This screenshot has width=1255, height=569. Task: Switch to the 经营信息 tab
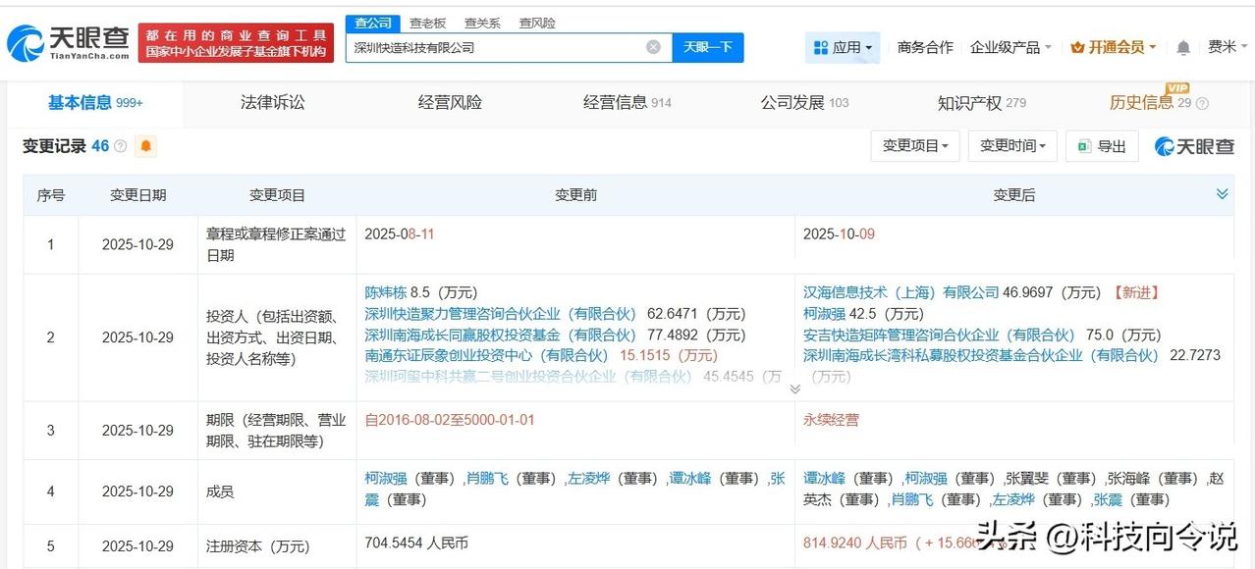click(x=616, y=102)
